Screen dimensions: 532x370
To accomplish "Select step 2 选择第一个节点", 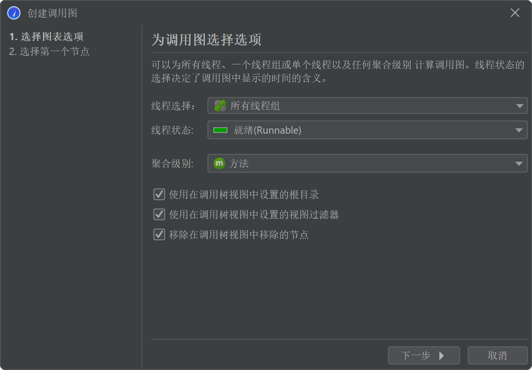I will [49, 52].
